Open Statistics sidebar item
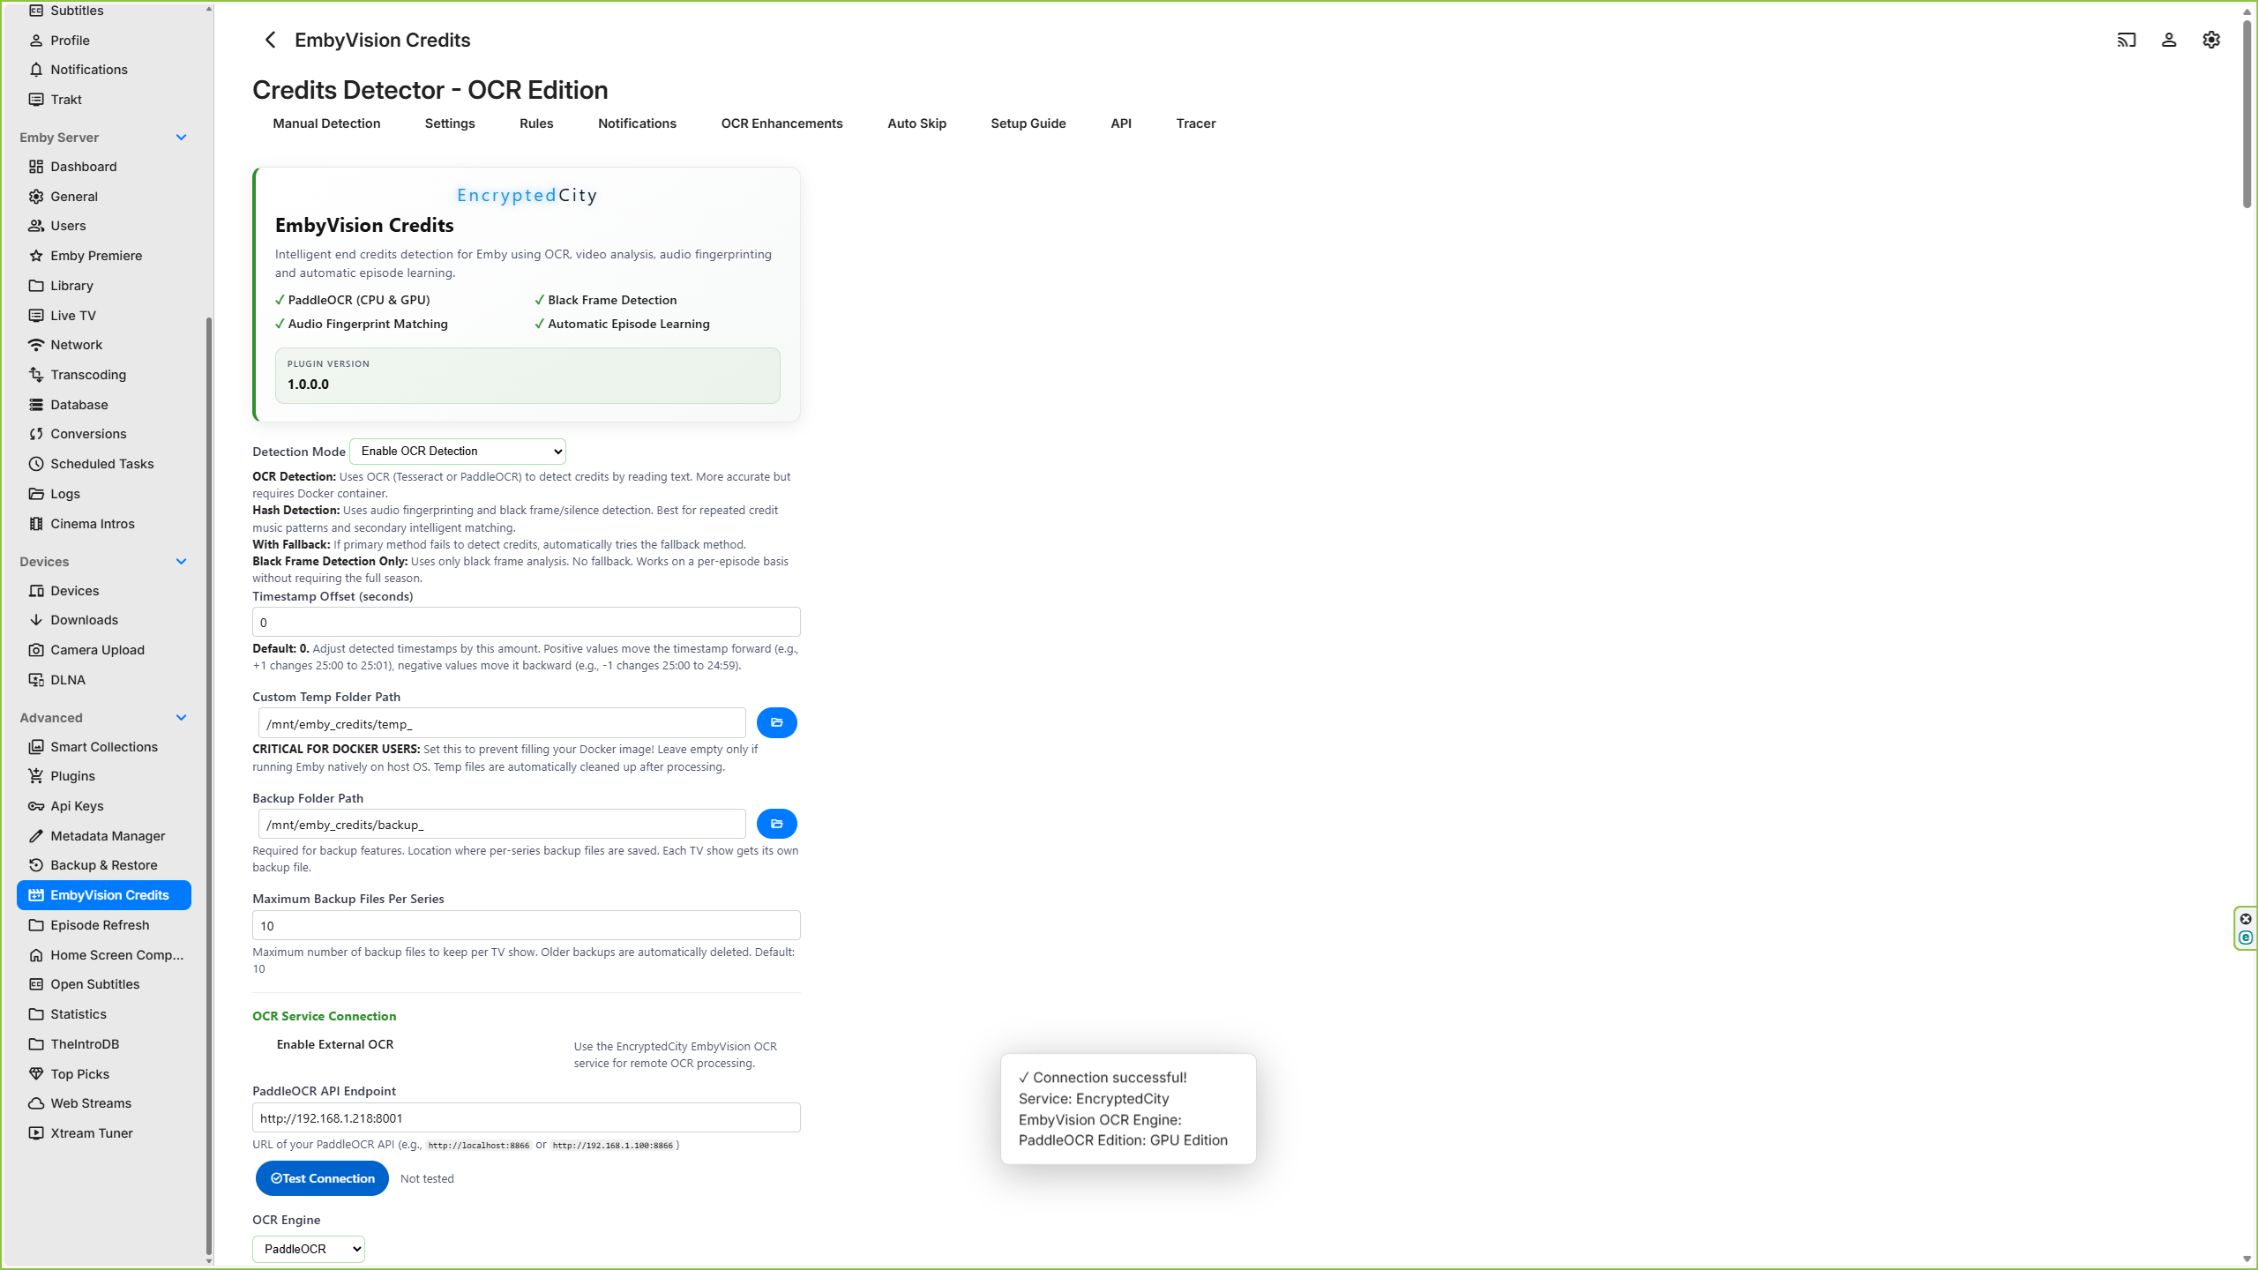 (104, 1014)
